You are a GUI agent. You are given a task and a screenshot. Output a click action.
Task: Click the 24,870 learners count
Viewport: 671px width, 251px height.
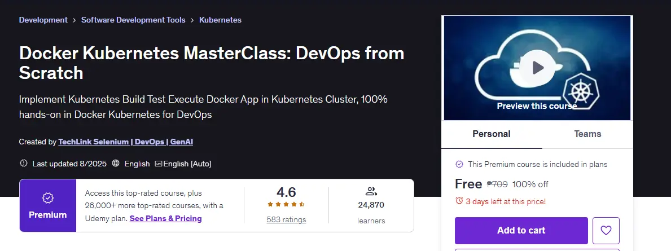pyautogui.click(x=371, y=205)
